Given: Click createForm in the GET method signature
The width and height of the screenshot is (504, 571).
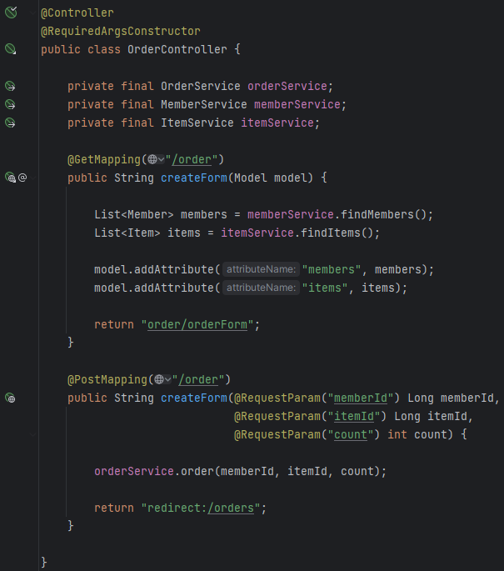Looking at the screenshot, I should [x=194, y=178].
